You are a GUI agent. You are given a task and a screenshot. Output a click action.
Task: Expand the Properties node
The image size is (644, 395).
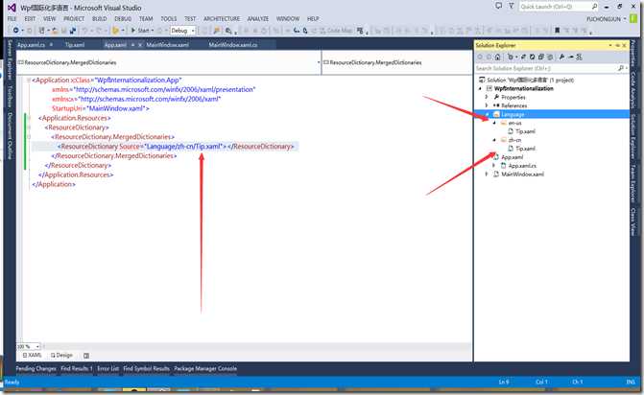(x=487, y=97)
